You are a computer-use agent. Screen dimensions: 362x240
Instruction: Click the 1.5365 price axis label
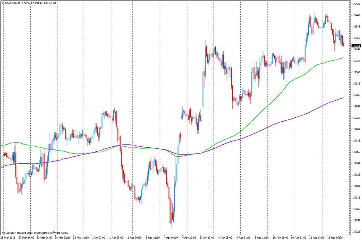(x=357, y=38)
